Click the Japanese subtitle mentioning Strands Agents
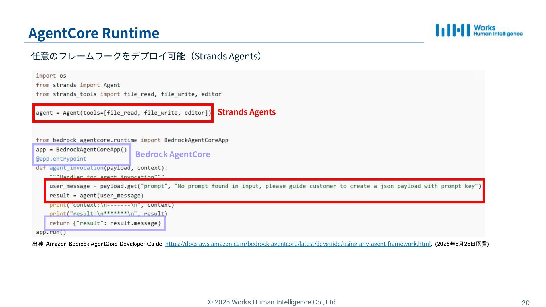The width and height of the screenshot is (546, 307). 146,56
